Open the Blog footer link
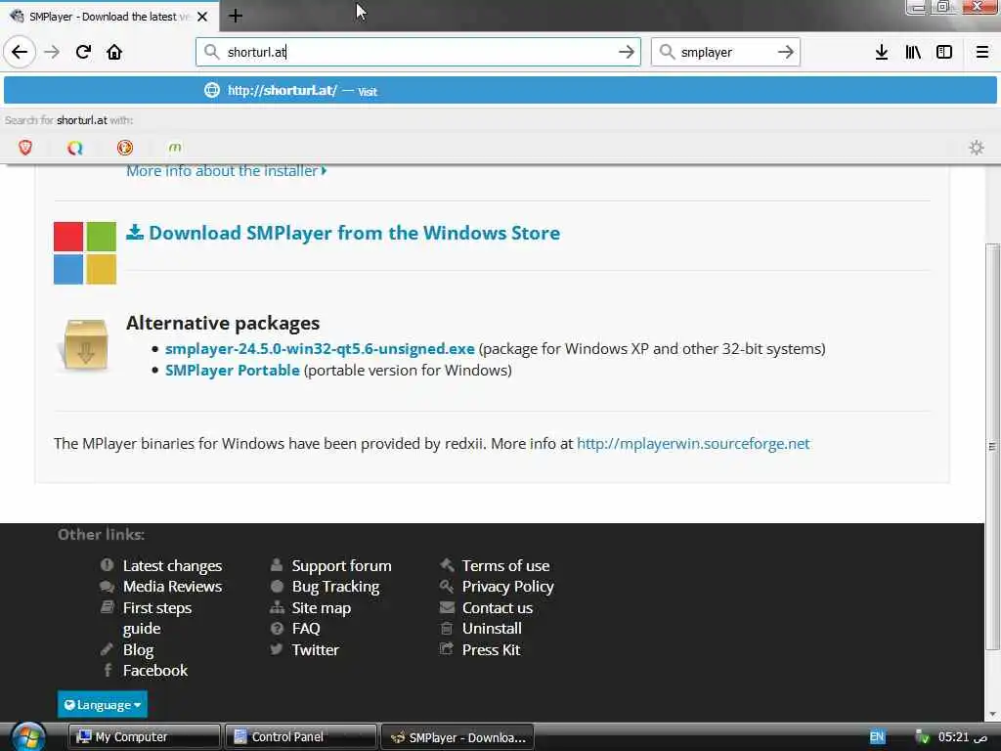Screen dimensions: 1001x751 [x=138, y=650]
